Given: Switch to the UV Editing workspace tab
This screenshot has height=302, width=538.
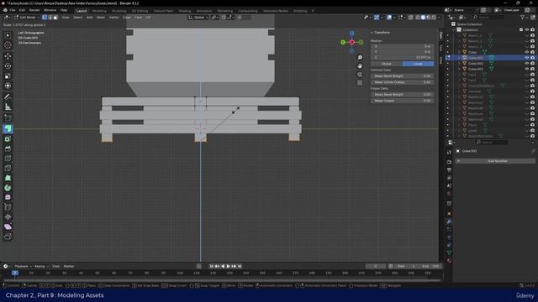Looking at the screenshot, I should point(140,11).
